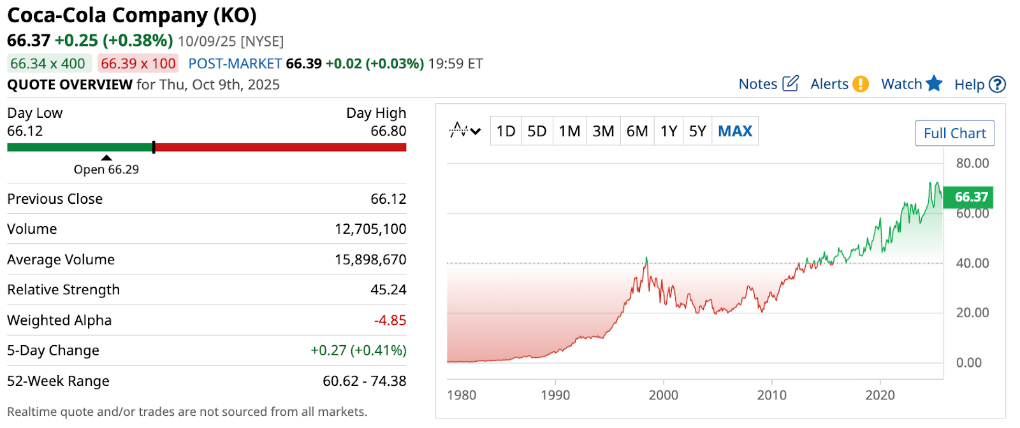Show the 3M chart period
Image resolution: width=1020 pixels, height=428 pixels.
click(x=603, y=131)
